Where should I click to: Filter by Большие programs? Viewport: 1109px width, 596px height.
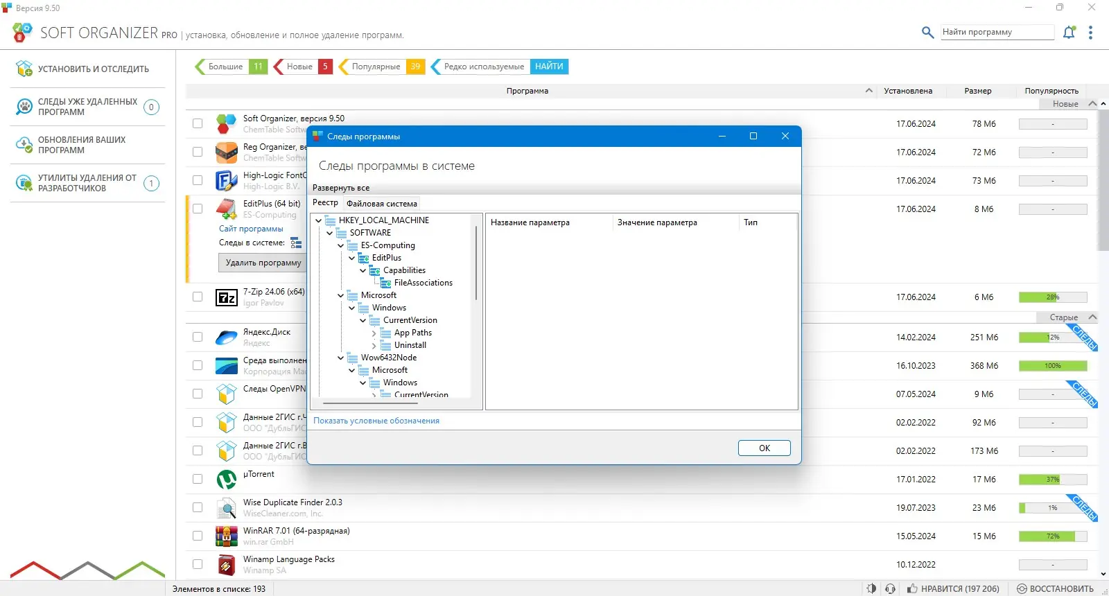pyautogui.click(x=231, y=67)
